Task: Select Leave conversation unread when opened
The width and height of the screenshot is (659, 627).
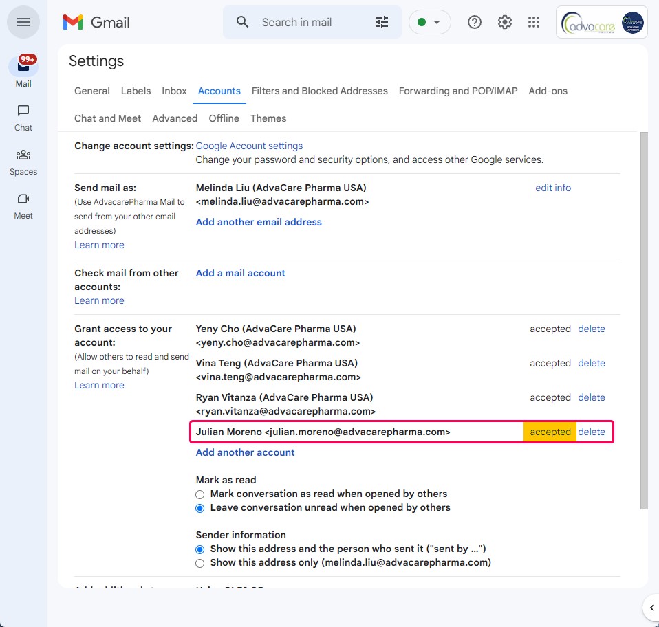Action: pos(199,508)
